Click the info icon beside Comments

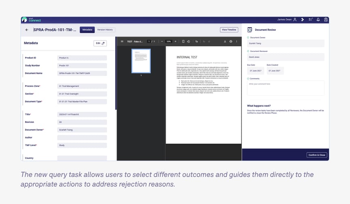click(x=248, y=79)
